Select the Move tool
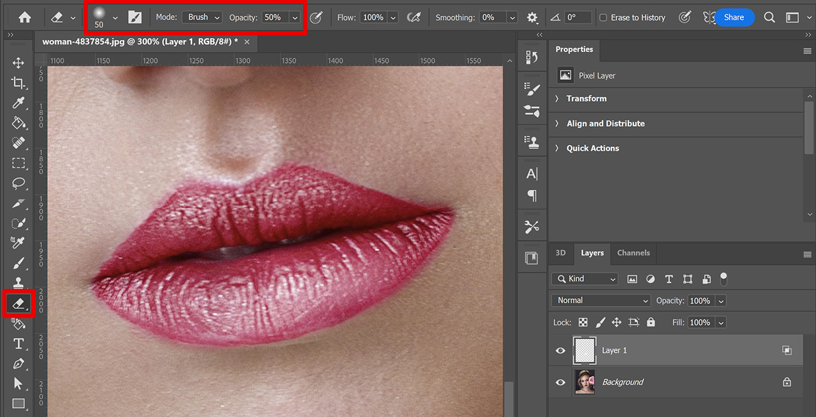 click(18, 62)
